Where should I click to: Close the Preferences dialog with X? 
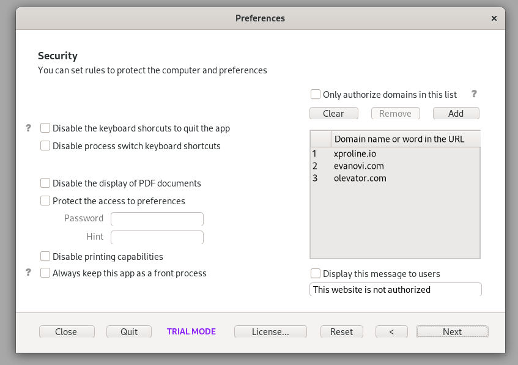pyautogui.click(x=494, y=18)
